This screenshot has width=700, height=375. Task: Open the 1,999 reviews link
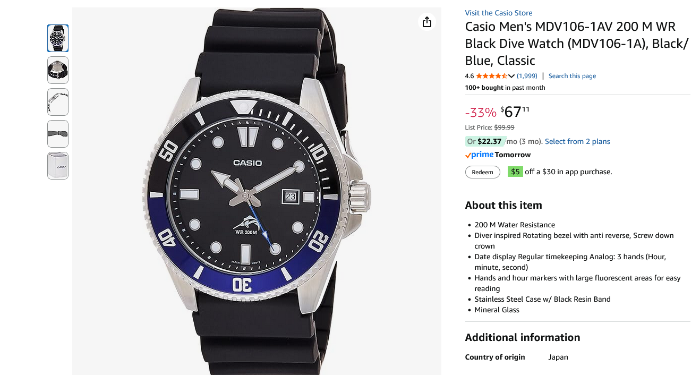(x=527, y=76)
